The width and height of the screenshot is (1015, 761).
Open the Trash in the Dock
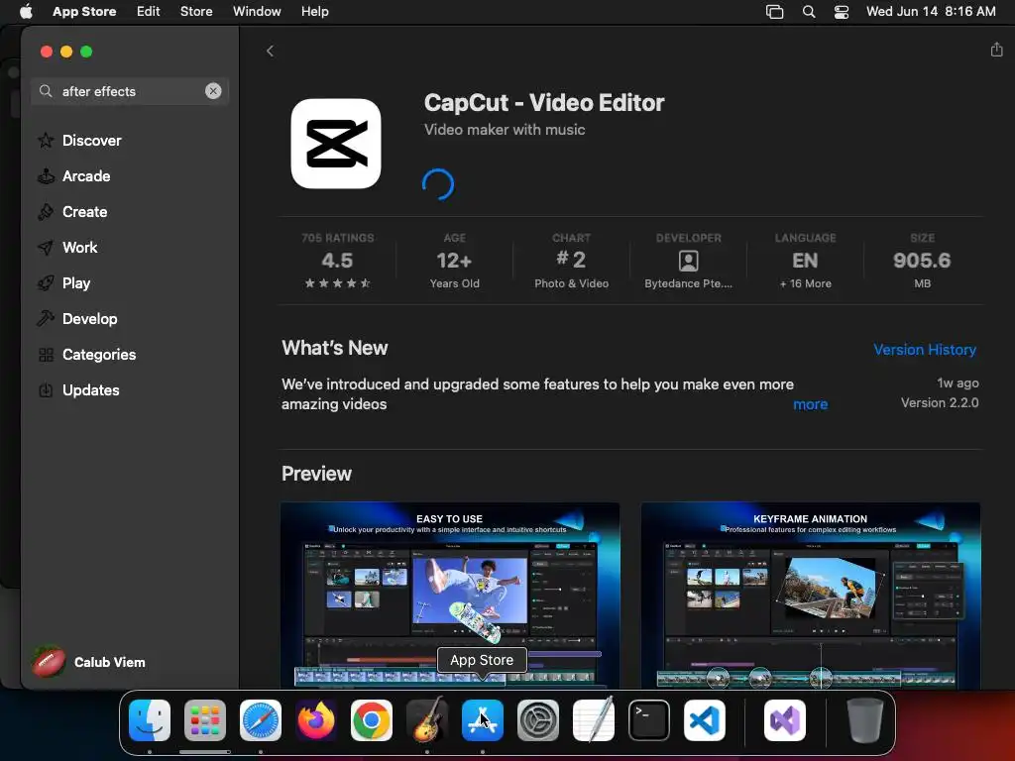point(864,720)
